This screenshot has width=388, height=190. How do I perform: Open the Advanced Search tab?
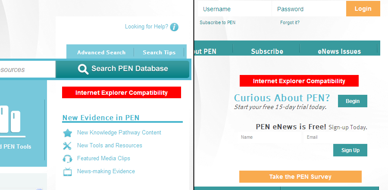click(x=101, y=53)
